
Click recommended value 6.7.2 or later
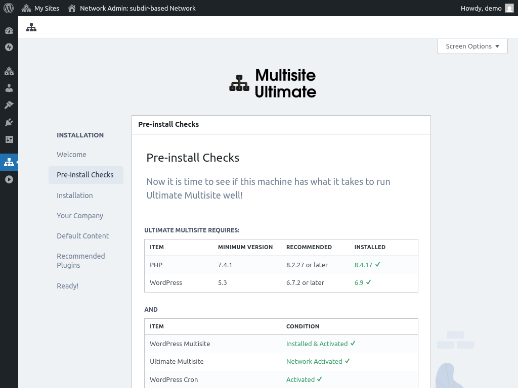tap(305, 283)
